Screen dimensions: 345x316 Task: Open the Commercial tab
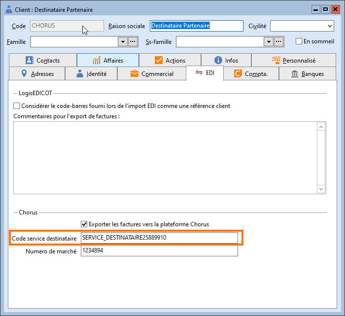152,74
